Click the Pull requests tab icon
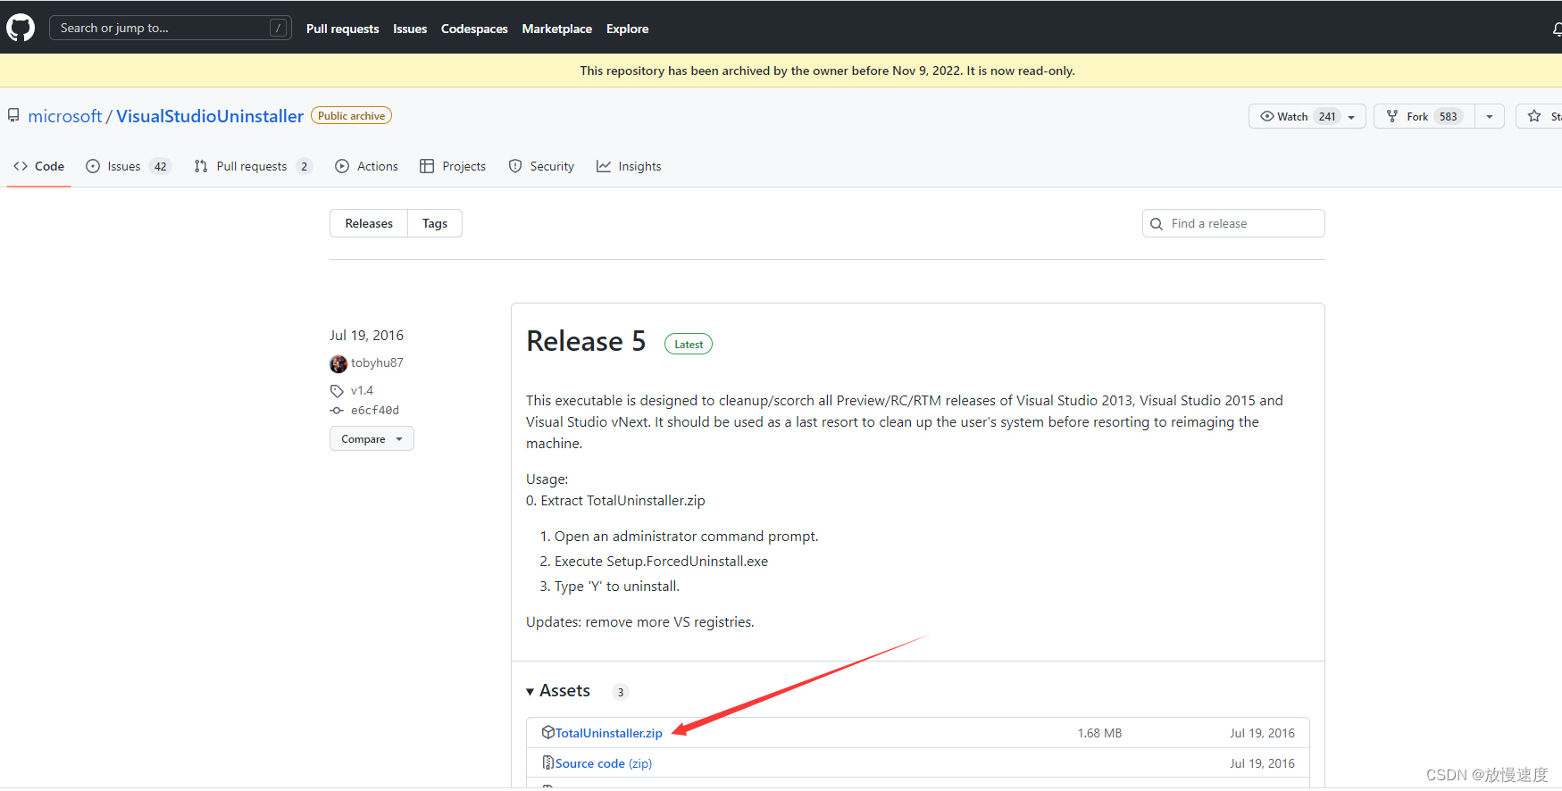This screenshot has width=1562, height=791. click(x=201, y=166)
